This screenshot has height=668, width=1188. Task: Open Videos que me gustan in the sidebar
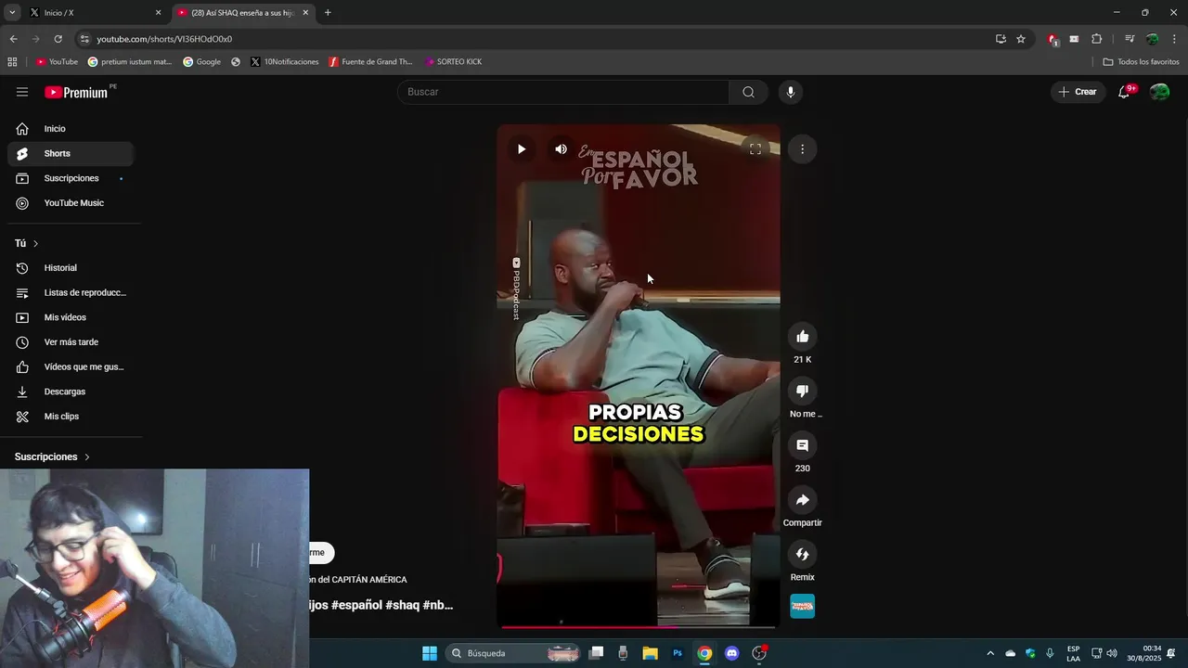[71, 367]
